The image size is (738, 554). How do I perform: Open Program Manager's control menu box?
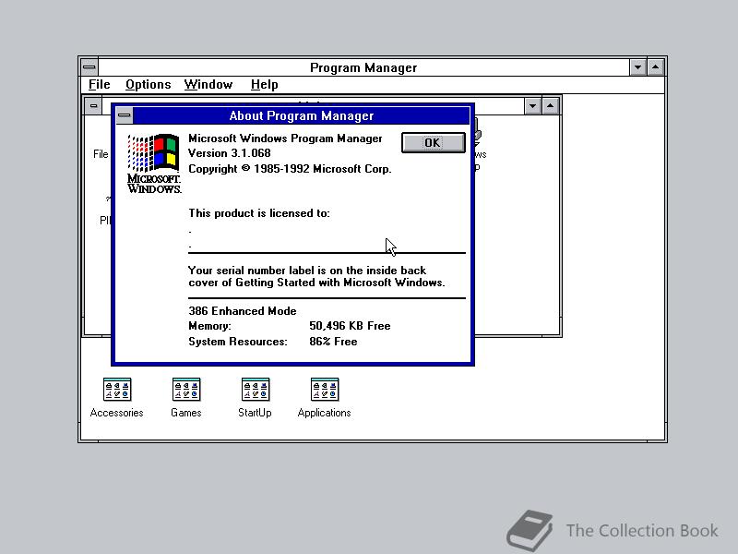click(89, 67)
